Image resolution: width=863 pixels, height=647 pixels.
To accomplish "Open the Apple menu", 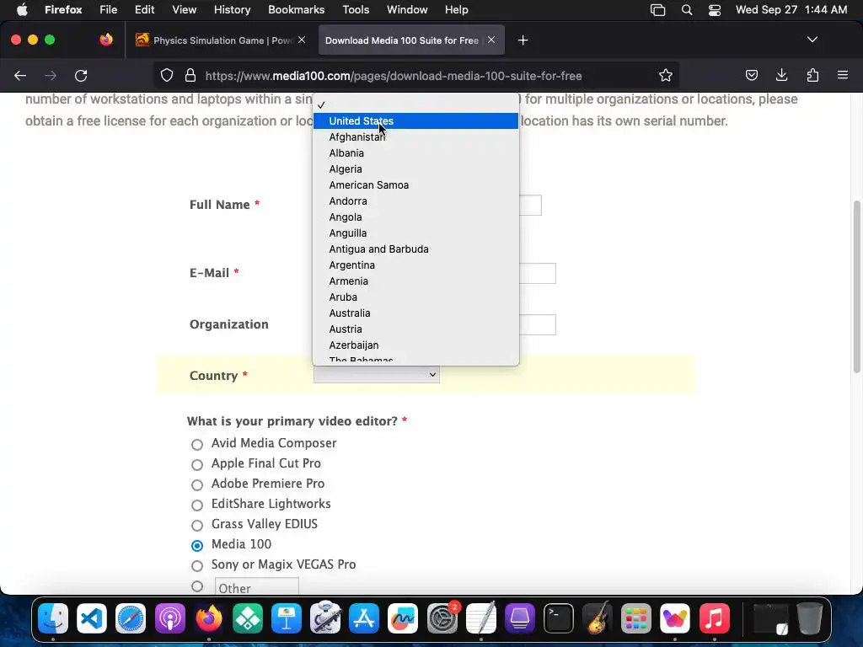I will click(22, 9).
